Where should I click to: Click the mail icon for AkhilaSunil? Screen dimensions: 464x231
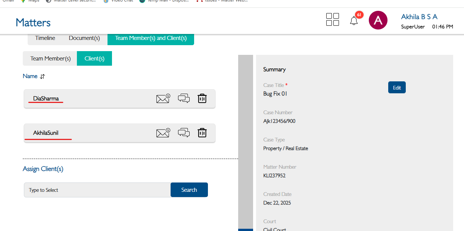click(x=163, y=133)
